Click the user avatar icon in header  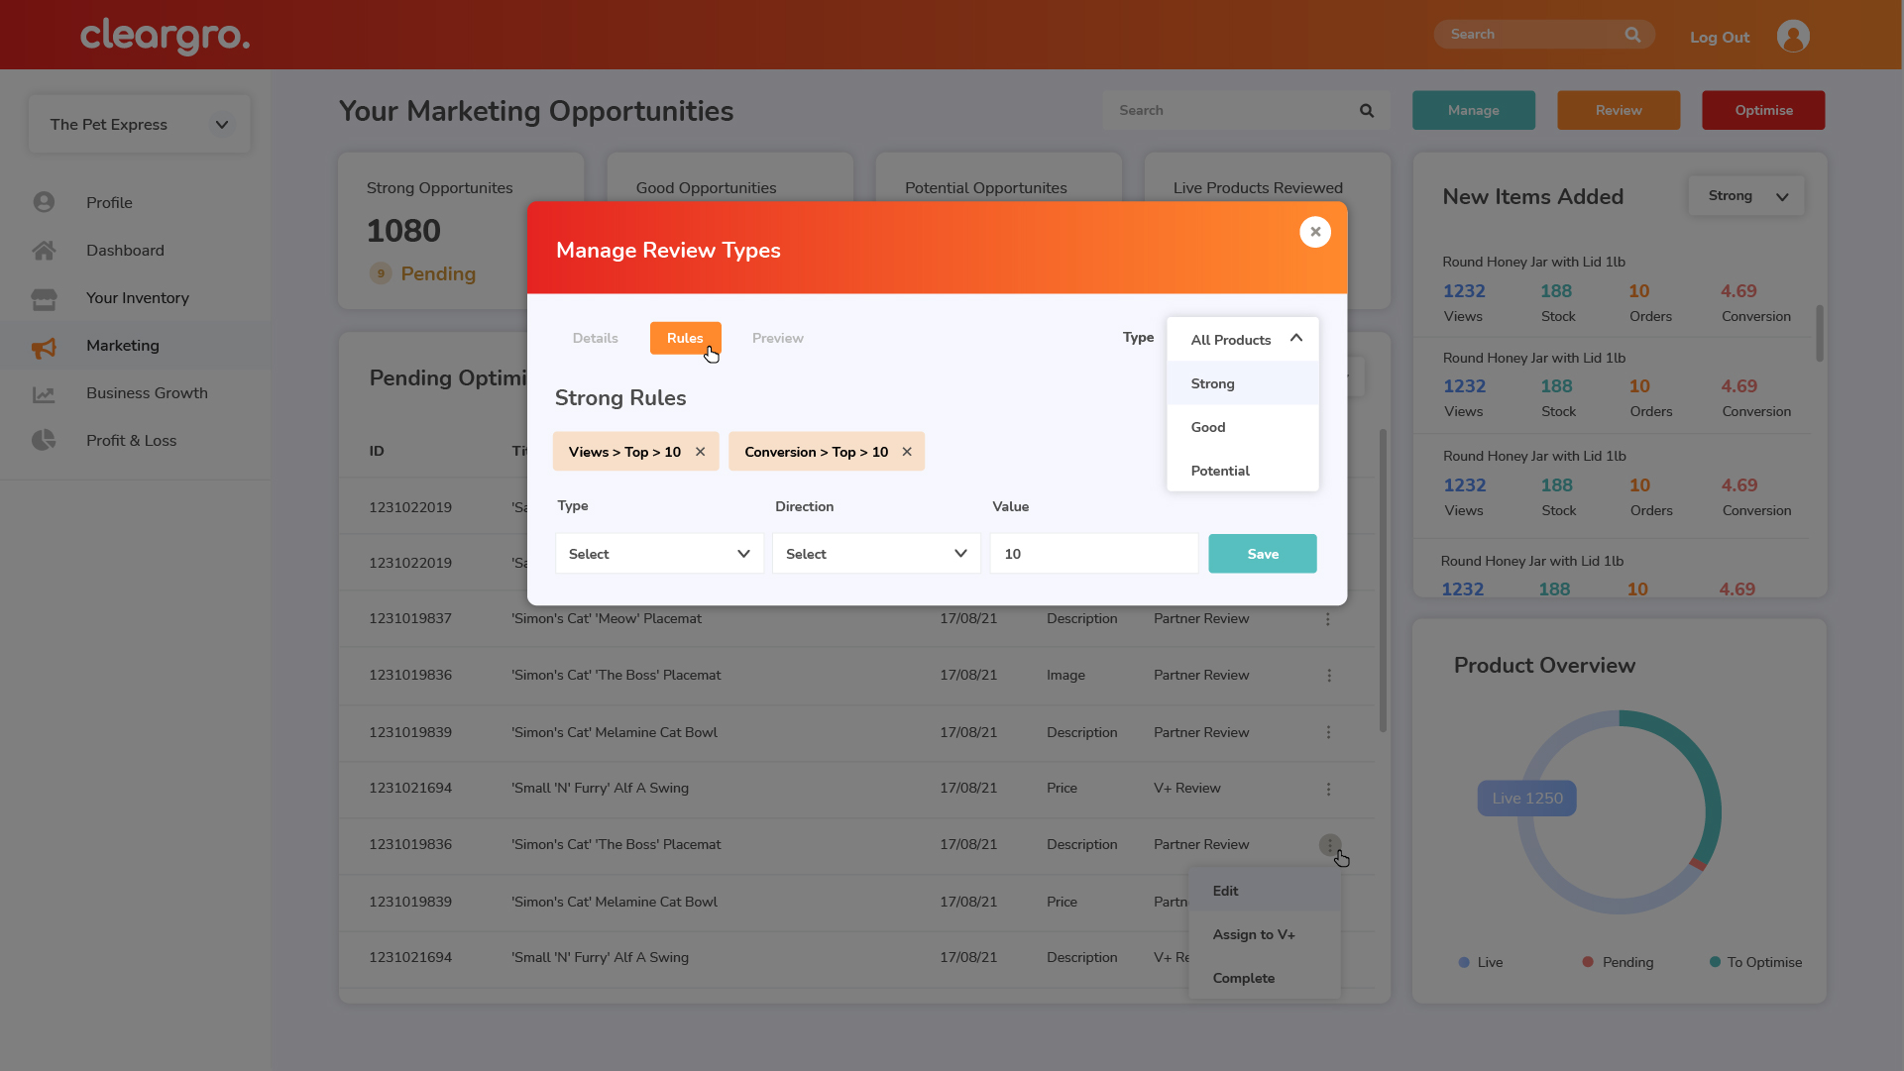pos(1792,37)
